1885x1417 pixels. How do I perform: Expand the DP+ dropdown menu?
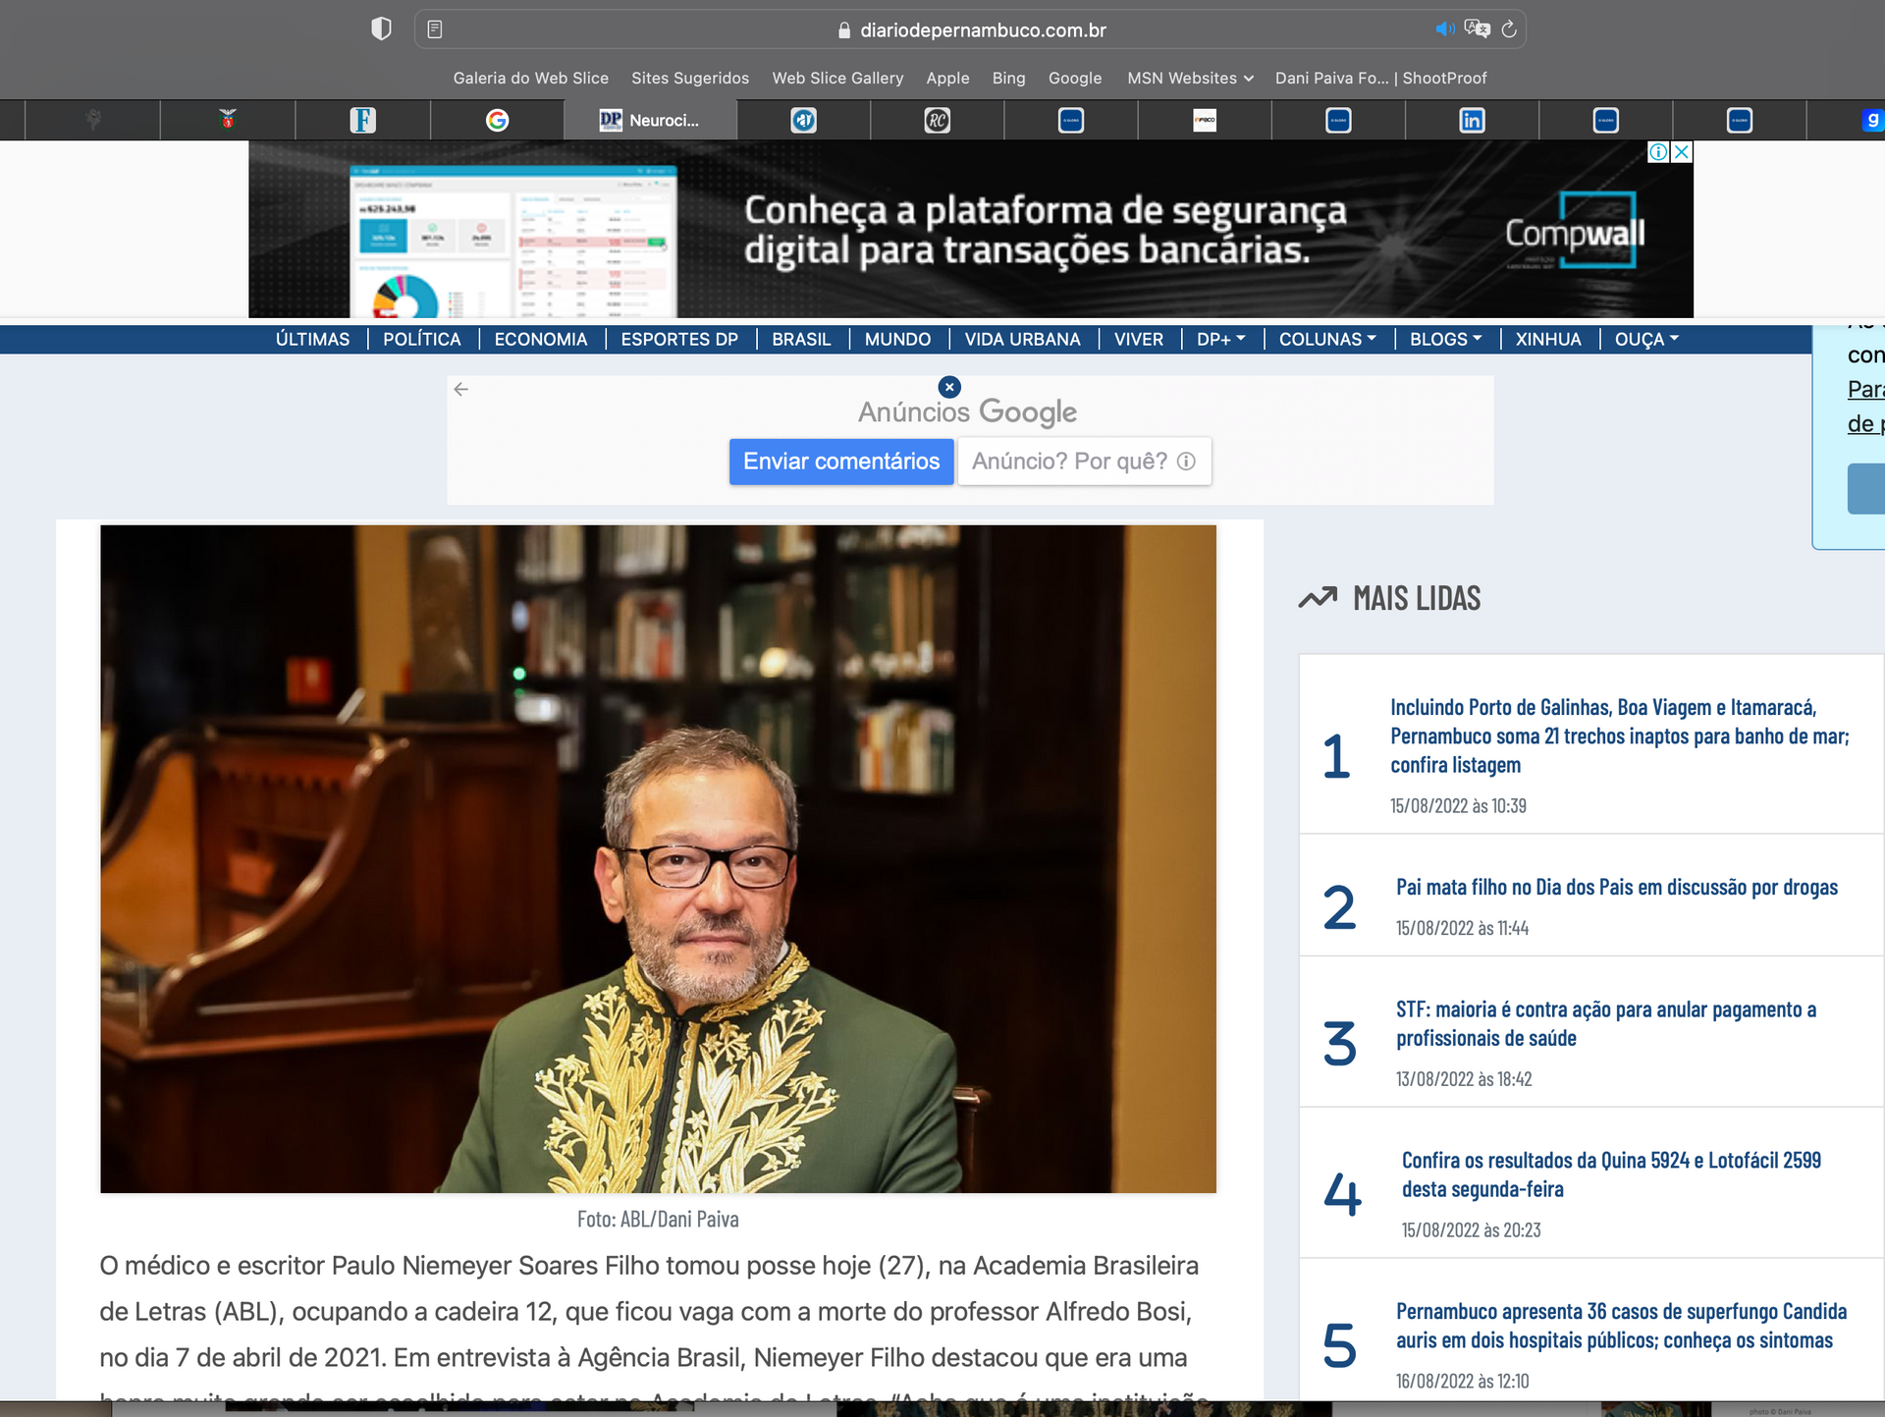click(x=1220, y=339)
